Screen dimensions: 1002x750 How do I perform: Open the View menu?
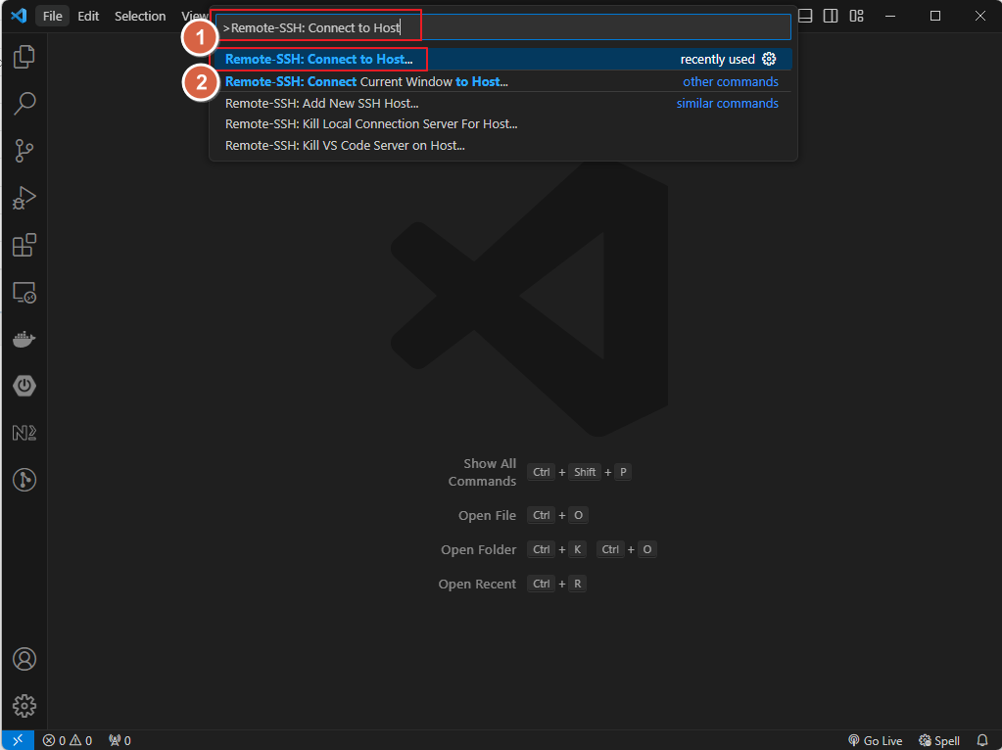pos(194,16)
